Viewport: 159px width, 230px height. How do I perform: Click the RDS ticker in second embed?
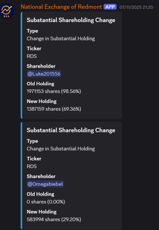32,166
